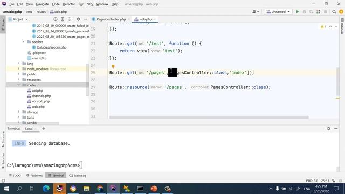Click Expand All icon in Project panel
The width and height of the screenshot is (345, 194).
63,19
